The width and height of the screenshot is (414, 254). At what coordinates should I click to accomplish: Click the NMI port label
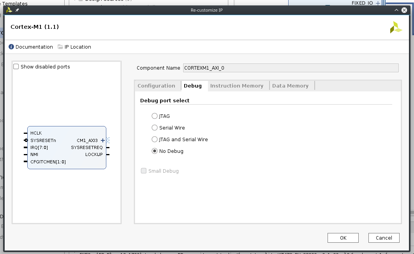pos(34,154)
